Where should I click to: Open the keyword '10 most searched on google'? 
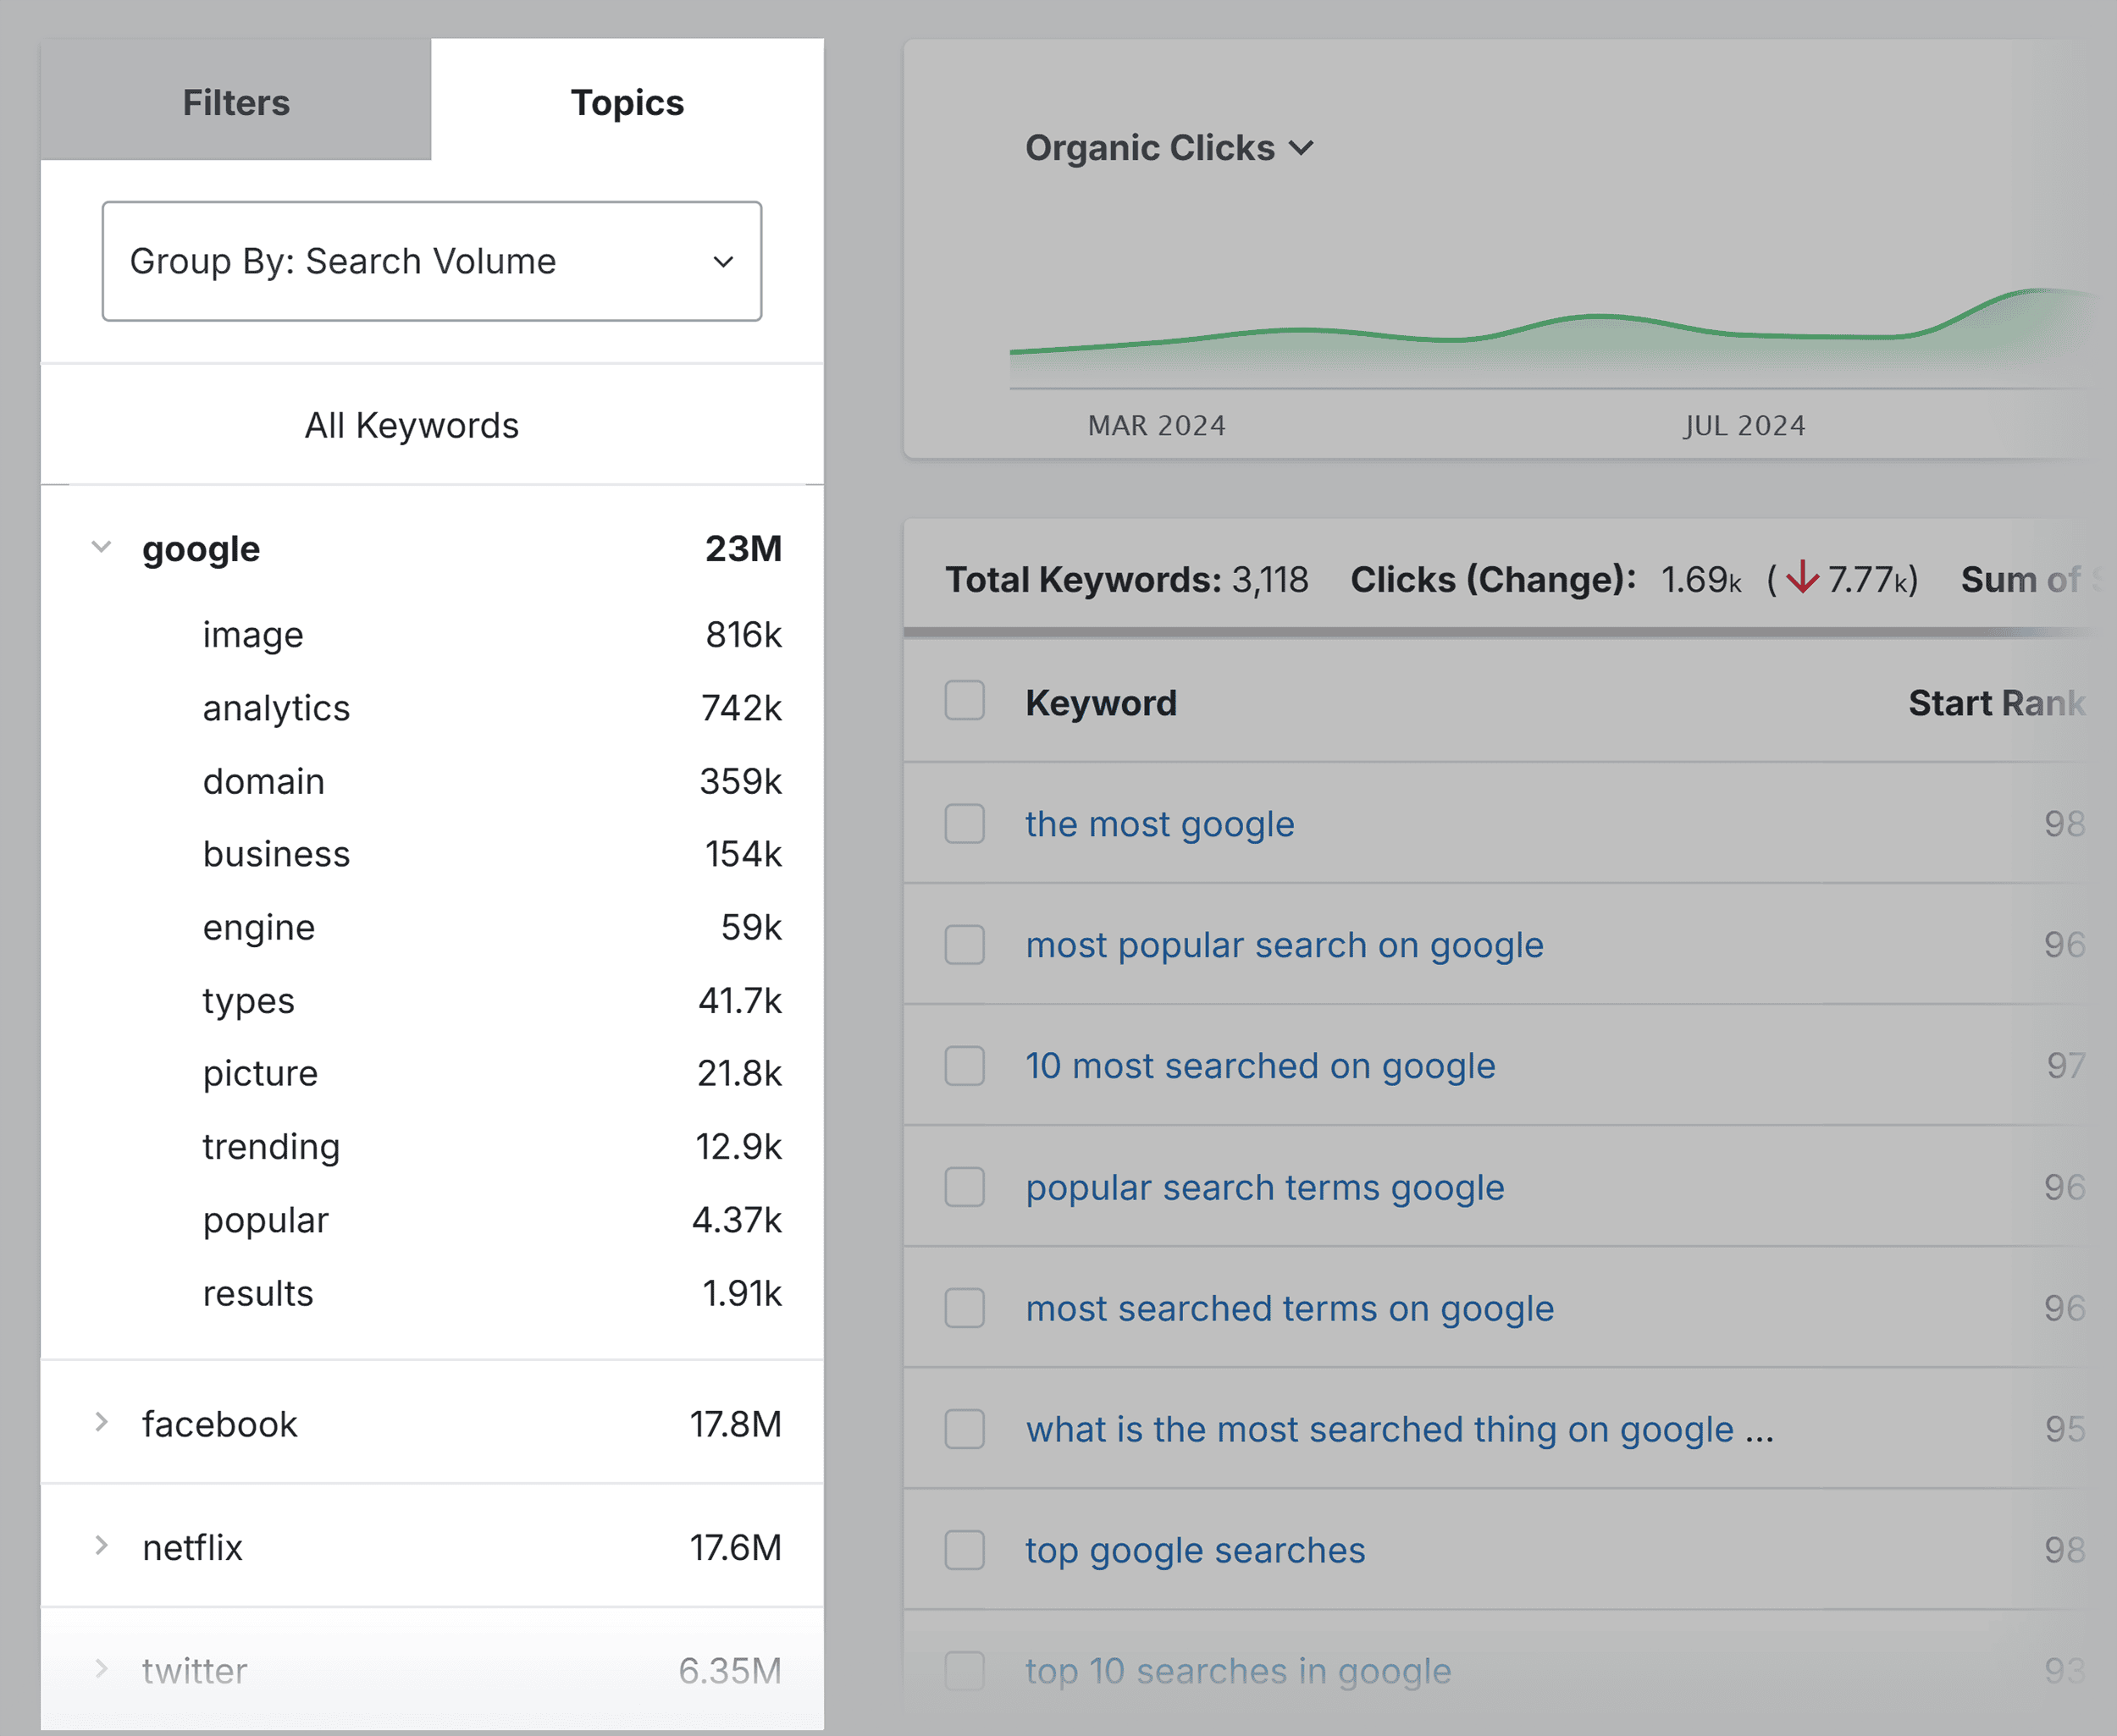(1261, 1066)
